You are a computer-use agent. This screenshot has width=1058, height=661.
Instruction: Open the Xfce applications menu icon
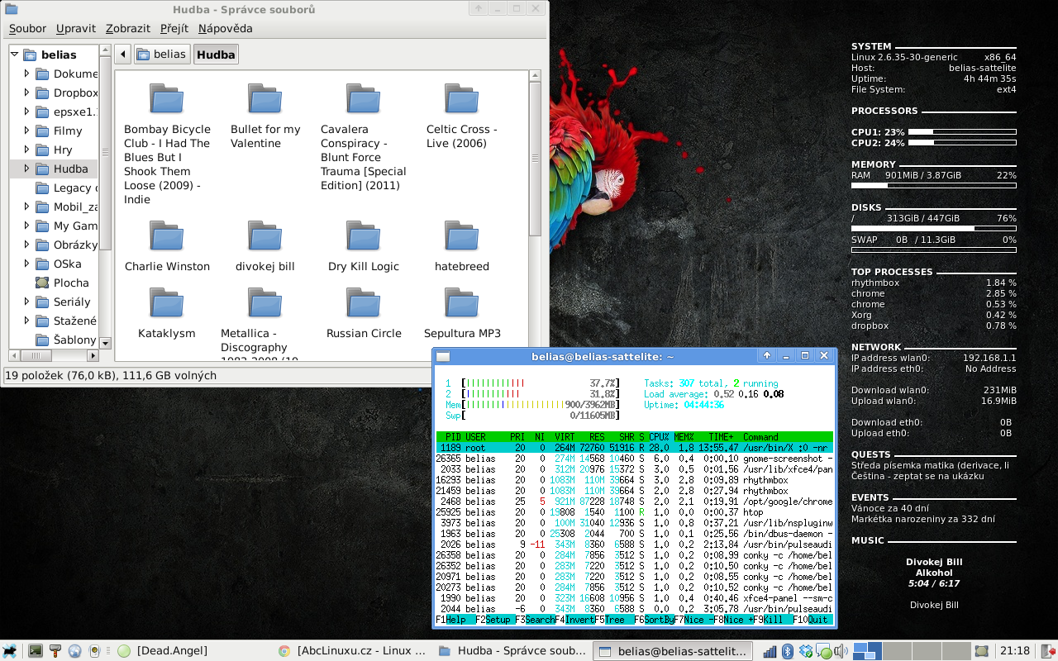[10, 651]
